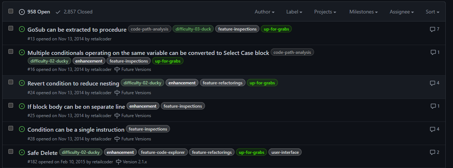Open Version 2.1.x milestone link
453x168 pixels.
tap(135, 162)
